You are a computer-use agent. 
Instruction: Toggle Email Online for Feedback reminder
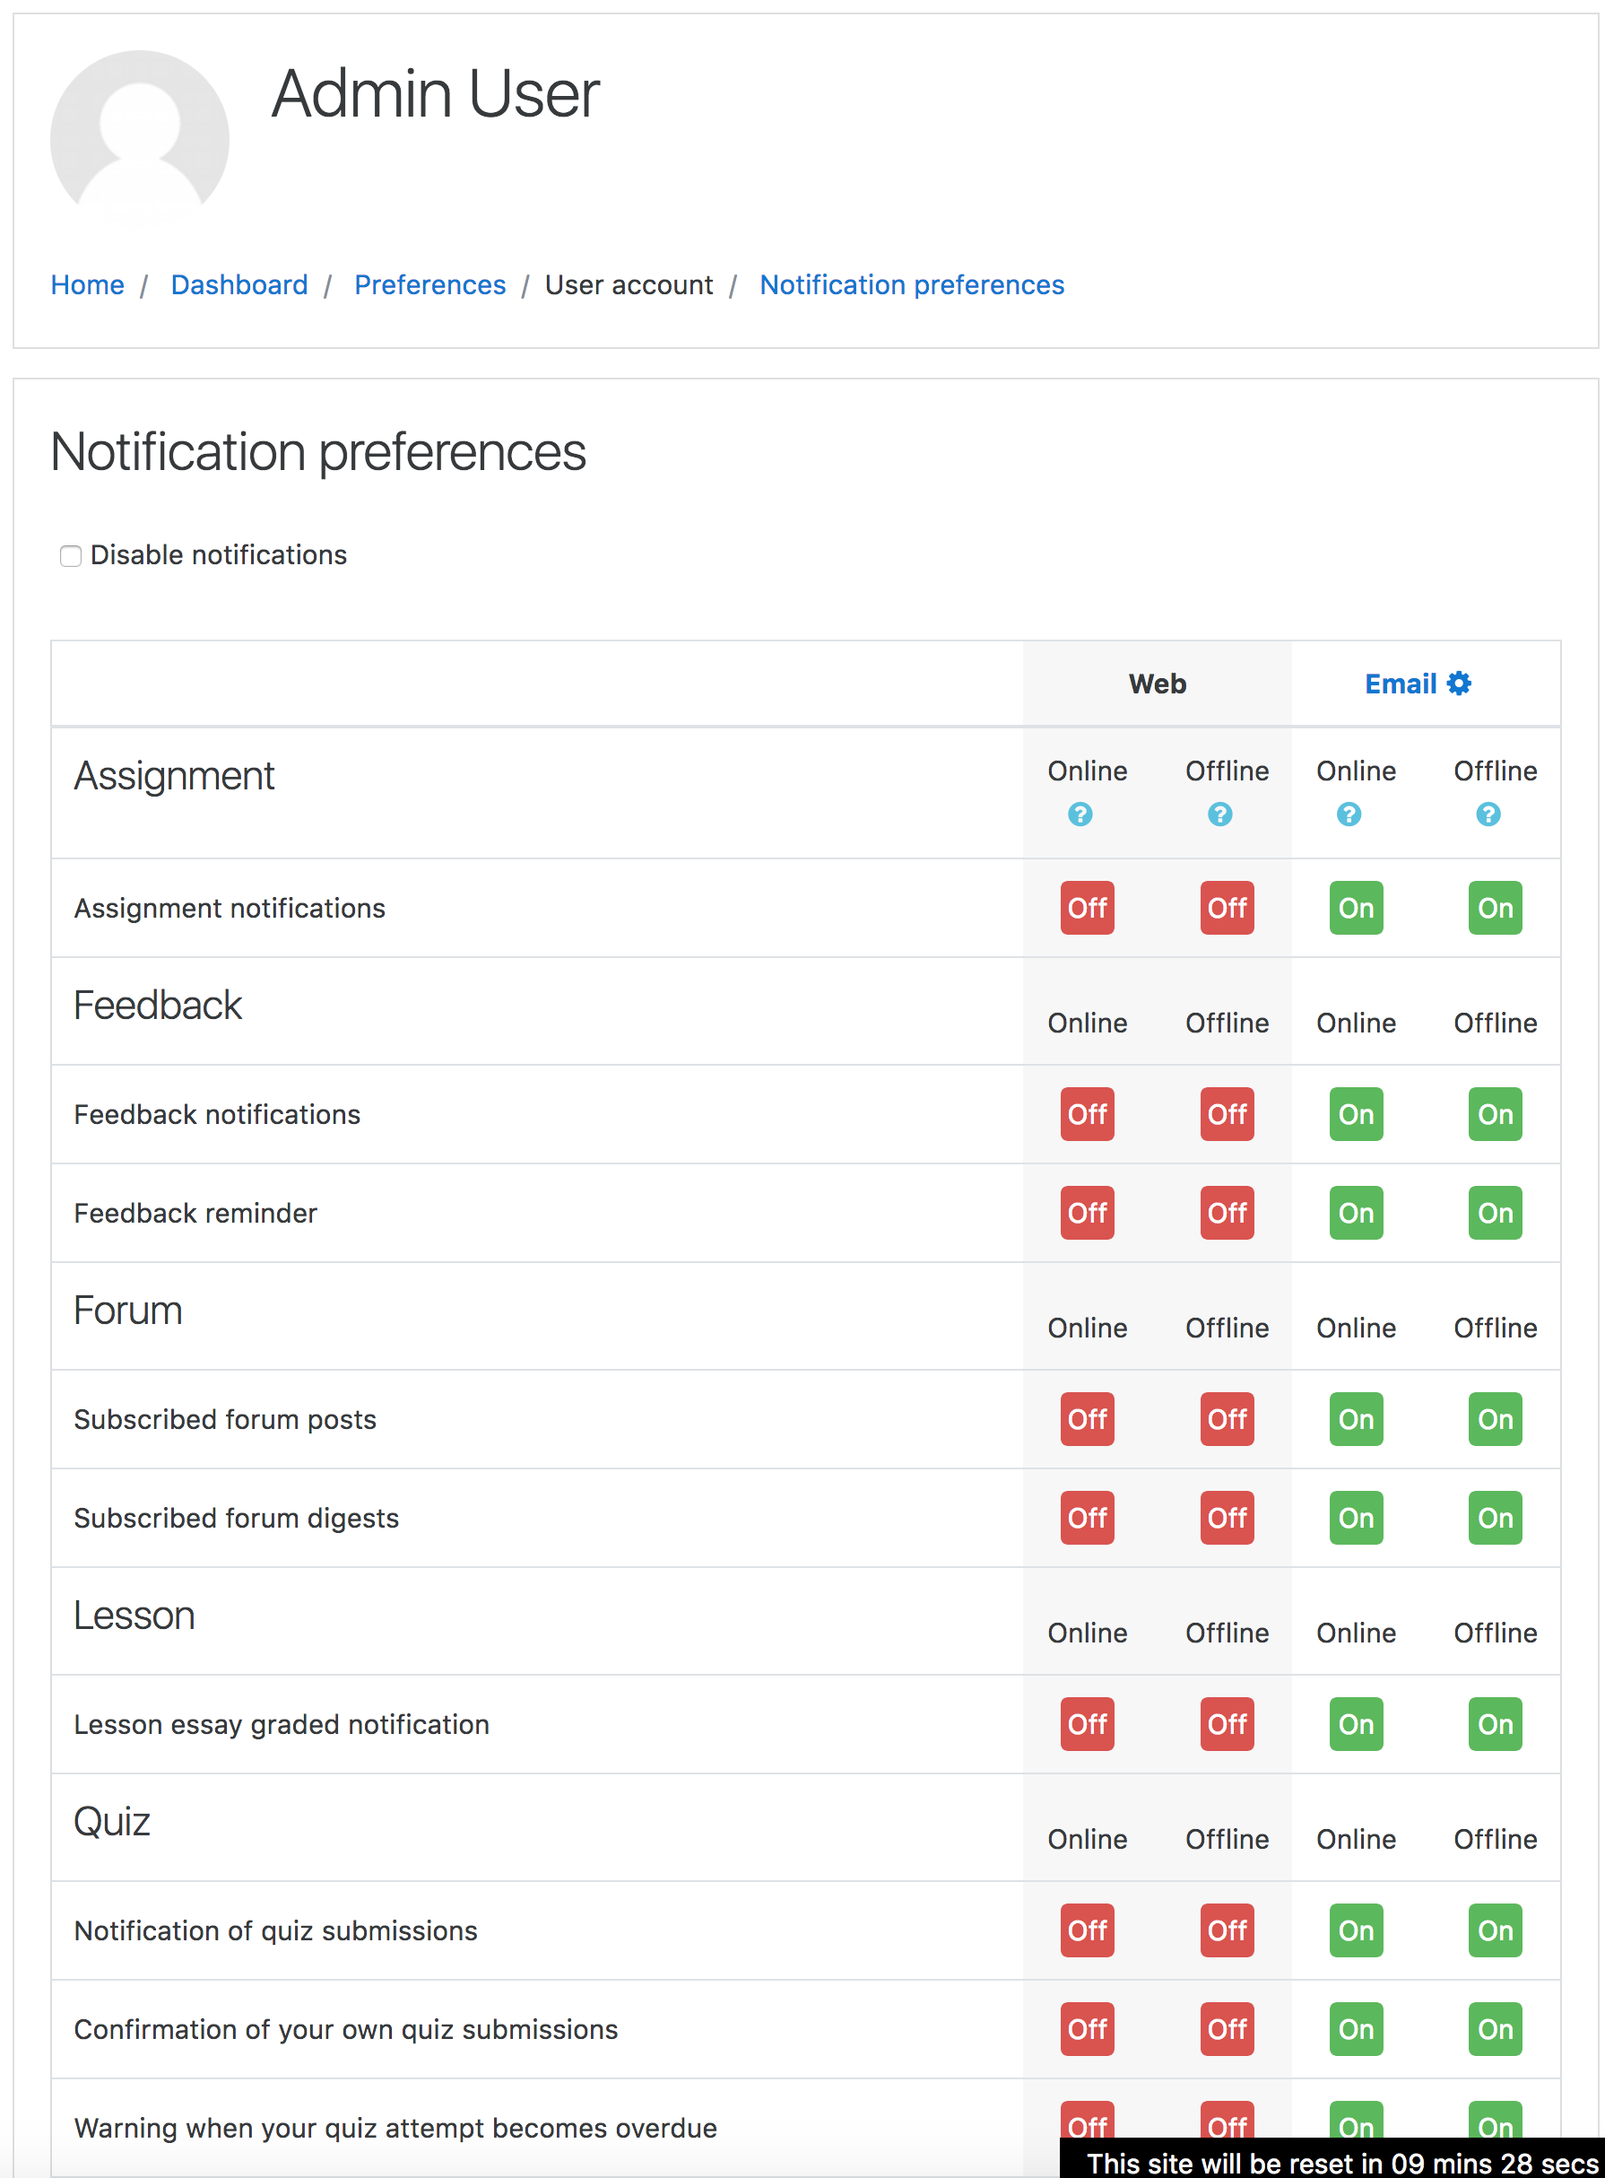pos(1356,1212)
